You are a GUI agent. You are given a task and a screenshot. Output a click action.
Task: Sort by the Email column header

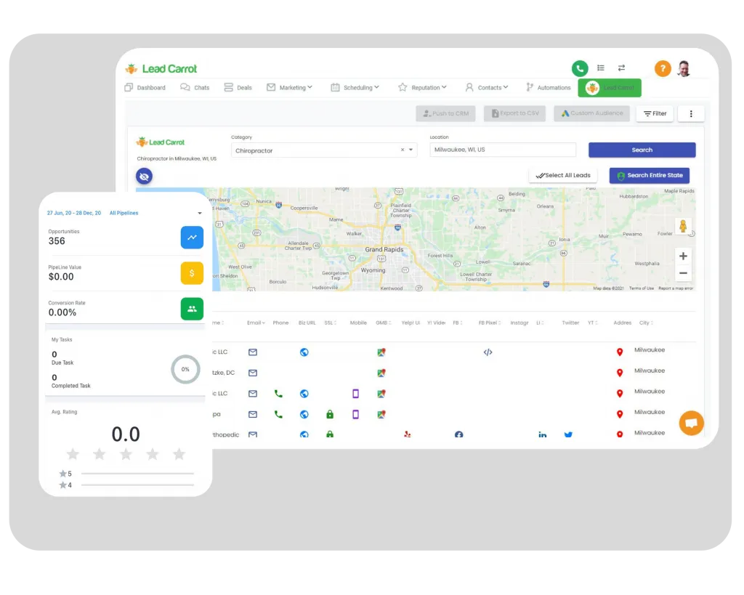(x=256, y=323)
